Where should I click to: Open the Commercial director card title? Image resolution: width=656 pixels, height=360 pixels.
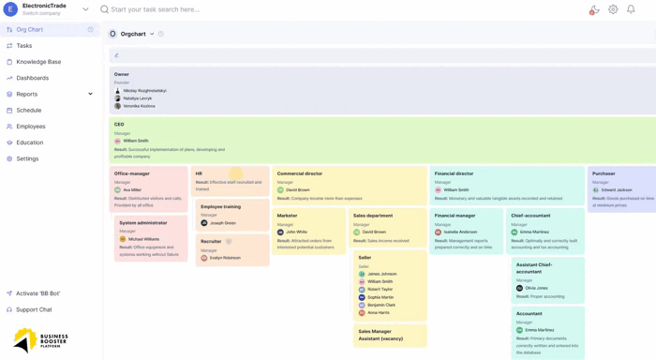tap(300, 173)
